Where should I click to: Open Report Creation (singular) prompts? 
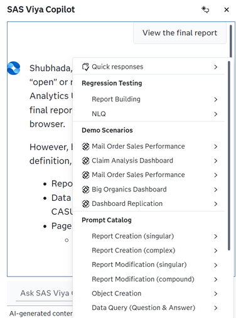pos(149,236)
